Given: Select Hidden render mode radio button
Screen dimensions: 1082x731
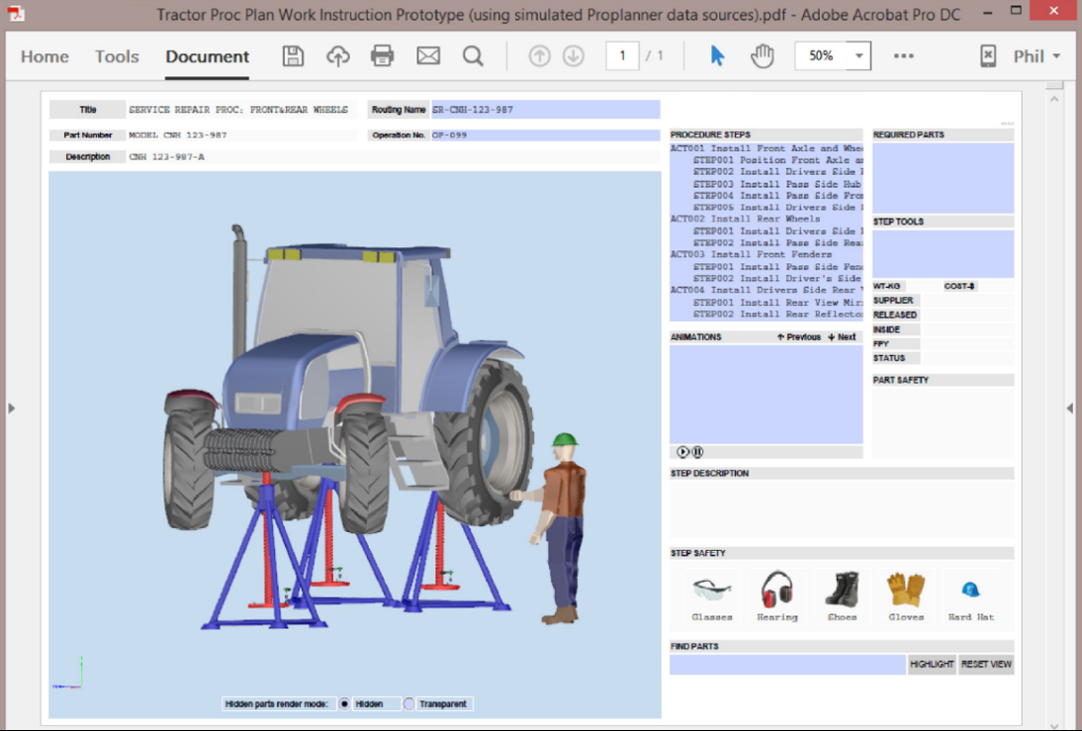Looking at the screenshot, I should 344,704.
